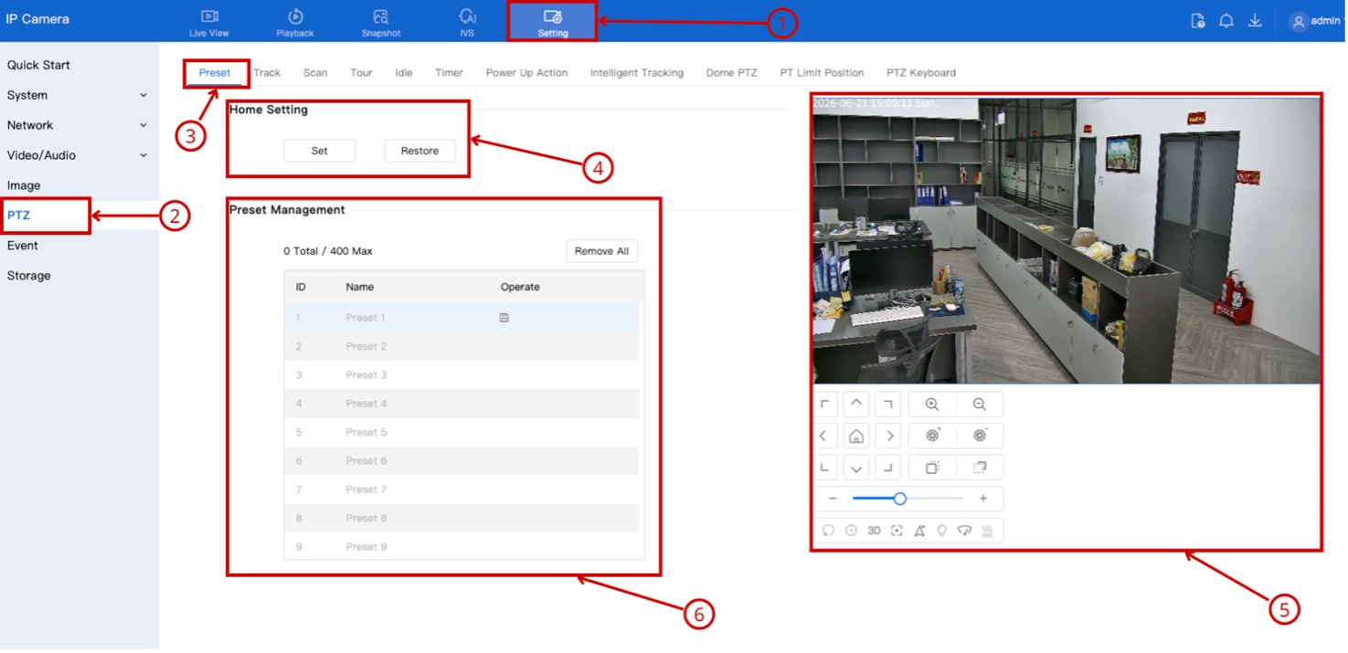Click the Restore home button
The height and width of the screenshot is (653, 1348).
pyautogui.click(x=419, y=151)
